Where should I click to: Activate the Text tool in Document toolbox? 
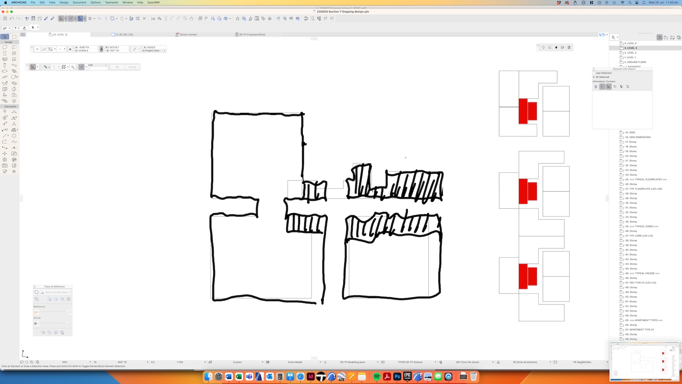tap(14, 124)
